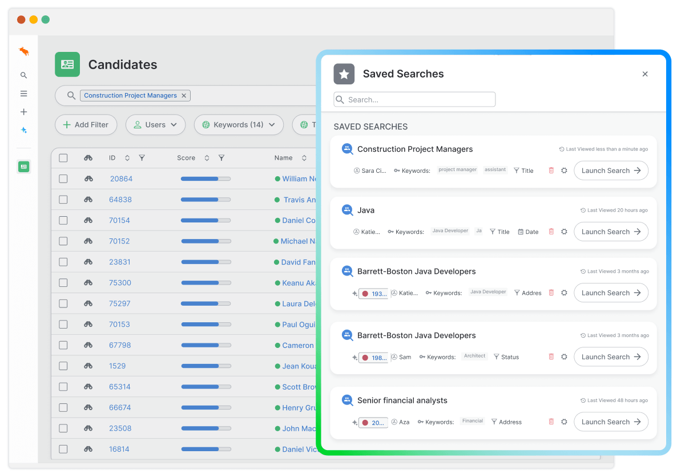Open settings gear for Java search
685x474 pixels.
point(564,232)
